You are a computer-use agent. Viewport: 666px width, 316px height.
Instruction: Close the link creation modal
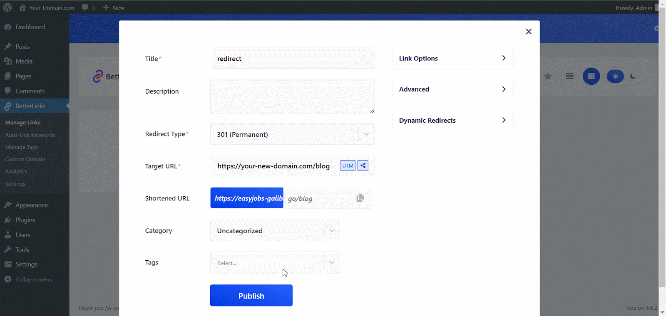pos(529,32)
